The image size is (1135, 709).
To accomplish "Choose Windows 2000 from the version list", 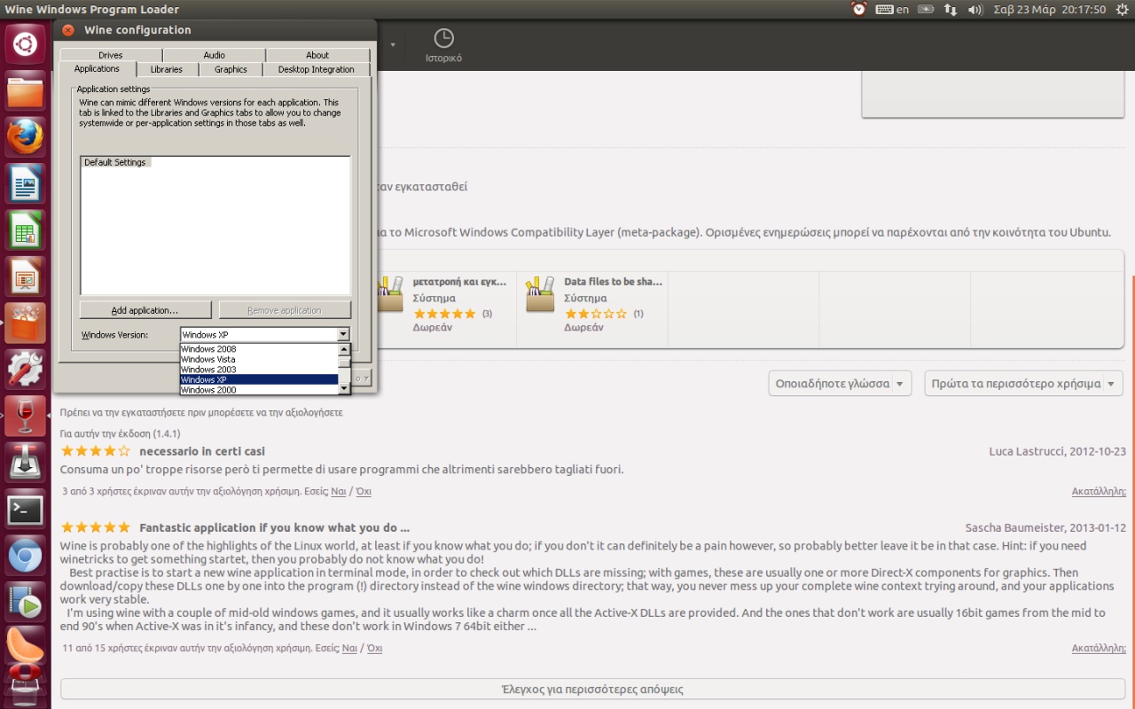I will (x=259, y=390).
